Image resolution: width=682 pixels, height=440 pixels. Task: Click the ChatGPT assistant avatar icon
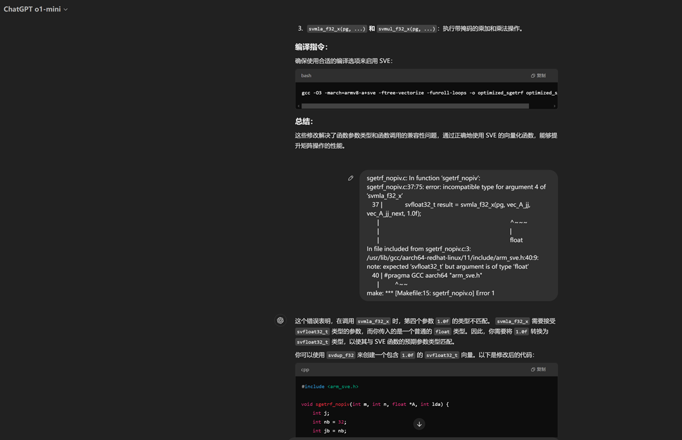pos(281,320)
